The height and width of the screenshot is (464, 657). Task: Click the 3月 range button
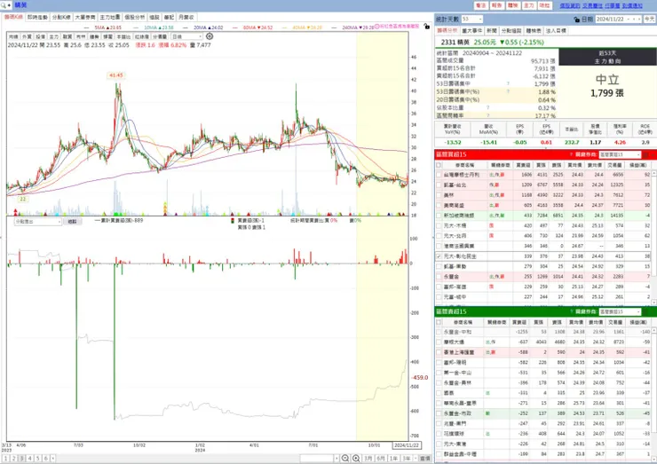pyautogui.click(x=368, y=459)
